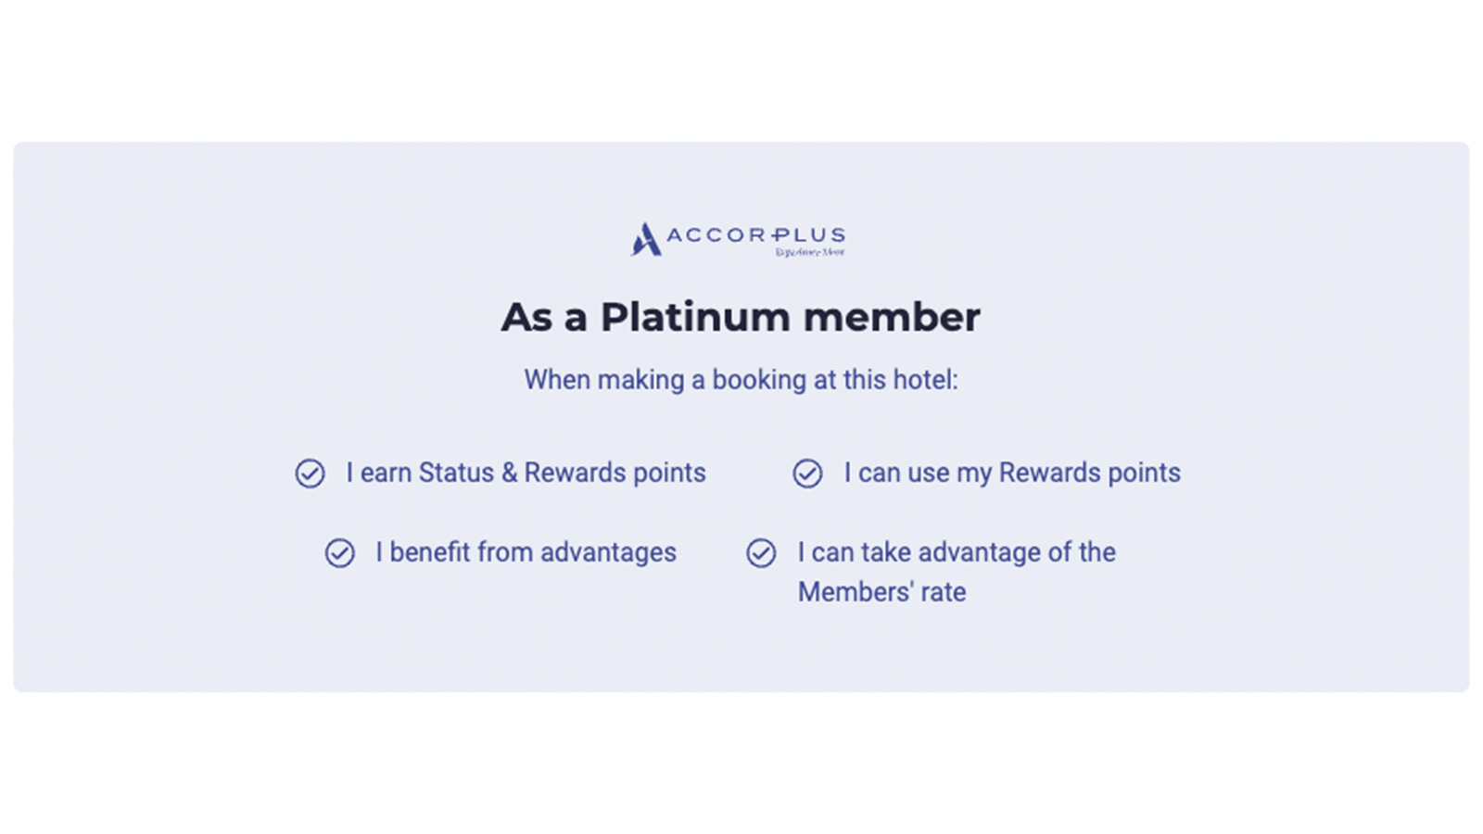Click checkmark icon beside use my Rewards points
1483x834 pixels.
[x=807, y=474]
